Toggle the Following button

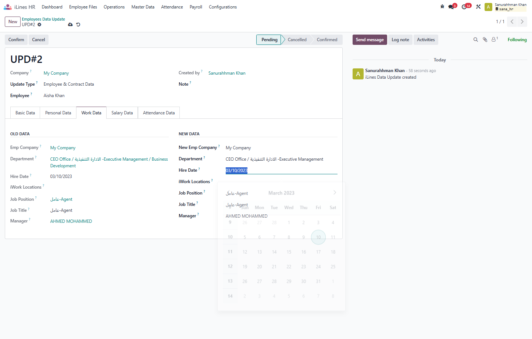[x=517, y=40]
